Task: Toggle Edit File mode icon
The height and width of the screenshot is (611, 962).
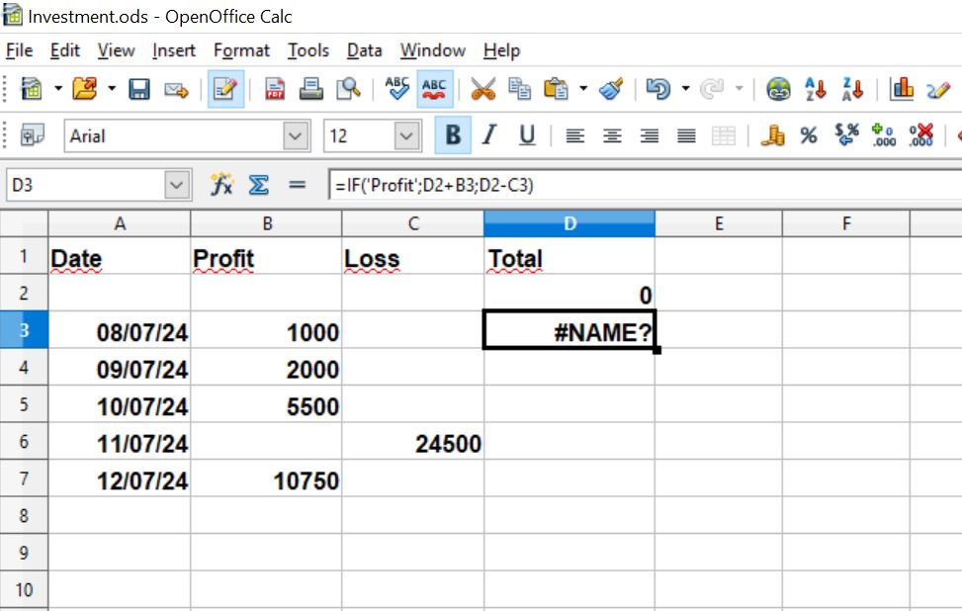Action: click(225, 89)
